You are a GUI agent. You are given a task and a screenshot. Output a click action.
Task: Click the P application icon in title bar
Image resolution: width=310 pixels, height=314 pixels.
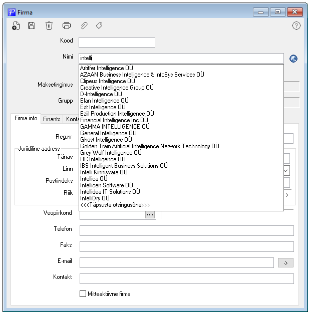click(x=12, y=12)
